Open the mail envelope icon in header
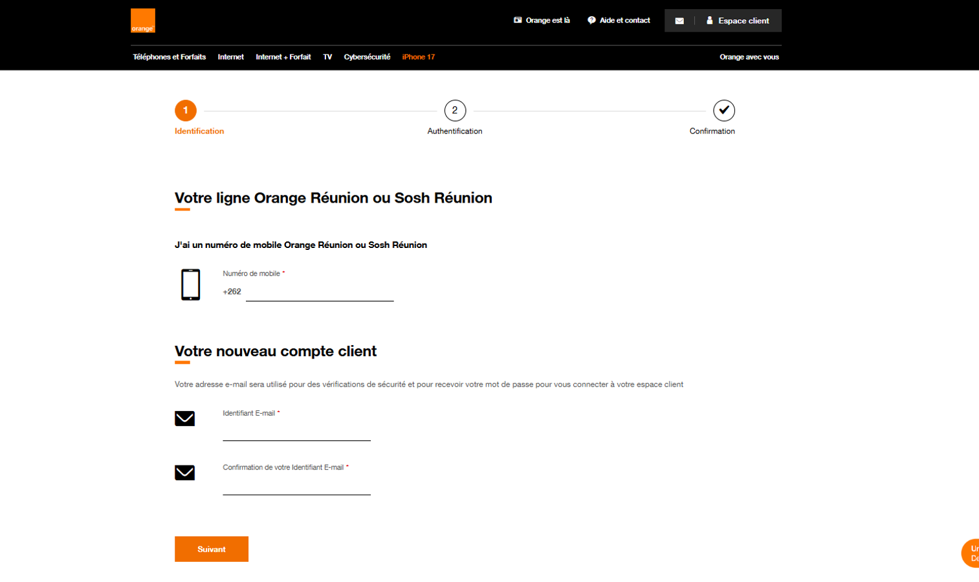 pos(679,21)
